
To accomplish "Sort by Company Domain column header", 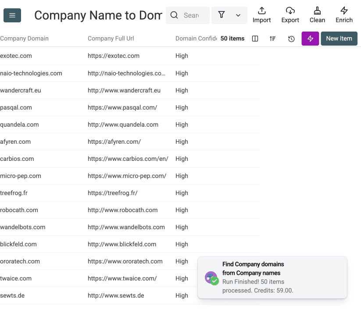I will click(x=24, y=39).
